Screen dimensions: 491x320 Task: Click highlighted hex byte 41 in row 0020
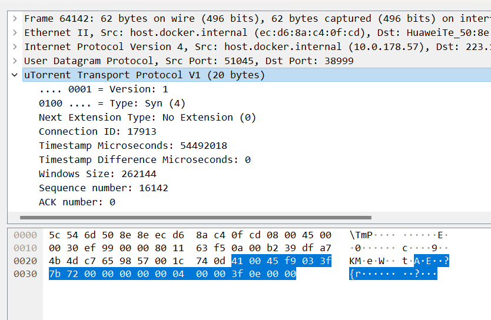pos(237,261)
